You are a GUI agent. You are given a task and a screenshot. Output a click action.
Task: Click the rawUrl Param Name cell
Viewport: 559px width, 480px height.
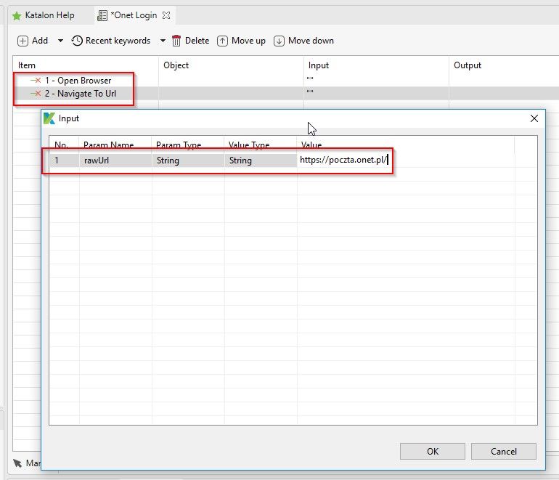115,160
